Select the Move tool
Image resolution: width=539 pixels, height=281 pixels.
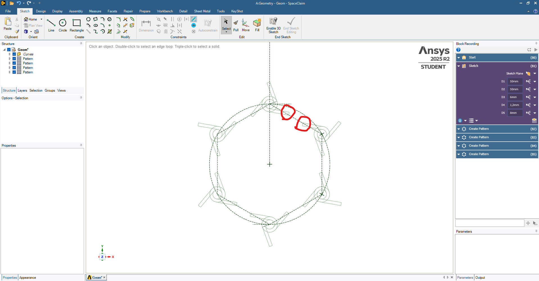246,25
